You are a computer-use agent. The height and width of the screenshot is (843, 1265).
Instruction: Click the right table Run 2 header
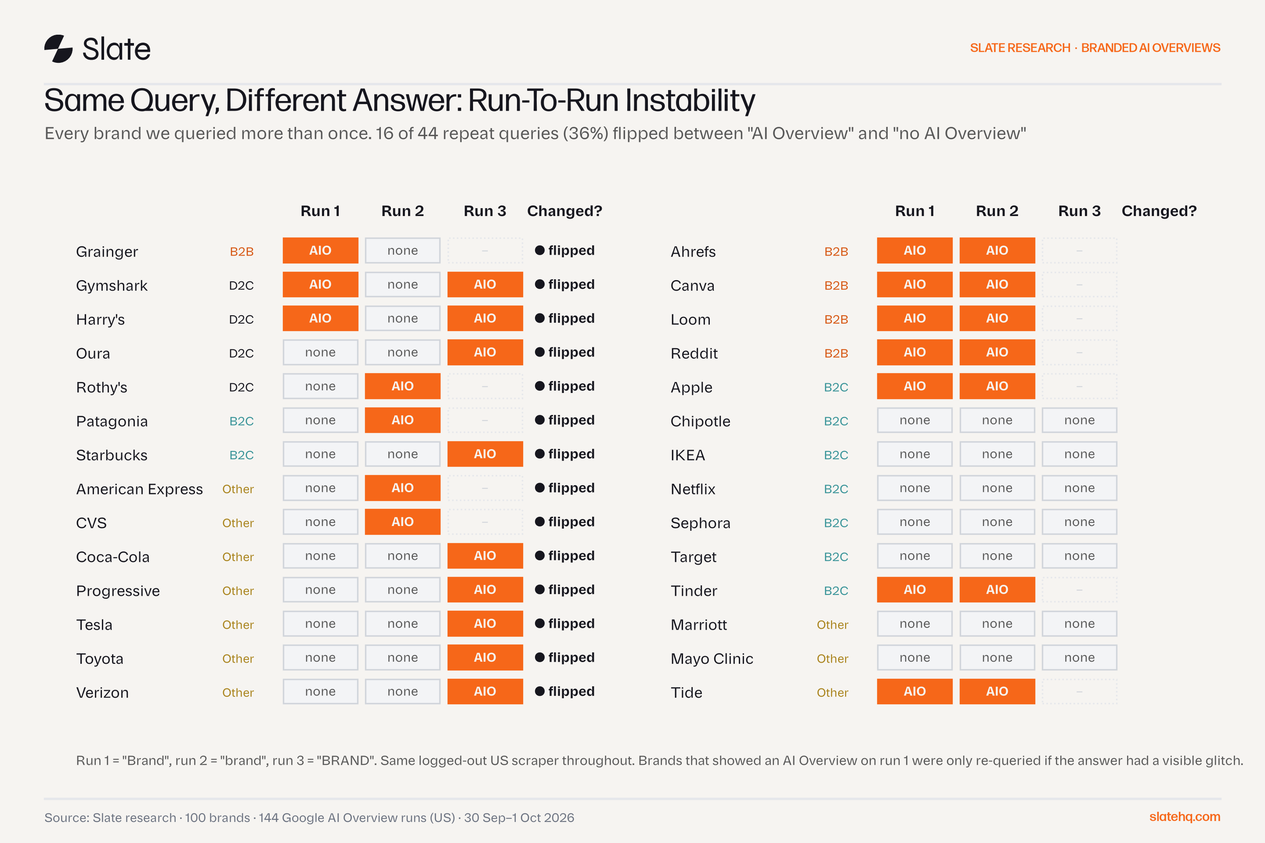point(997,211)
